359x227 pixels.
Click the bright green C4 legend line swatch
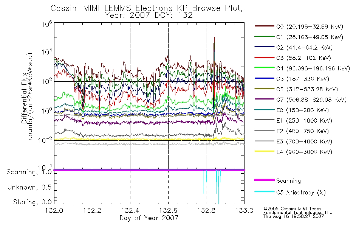[265, 68]
